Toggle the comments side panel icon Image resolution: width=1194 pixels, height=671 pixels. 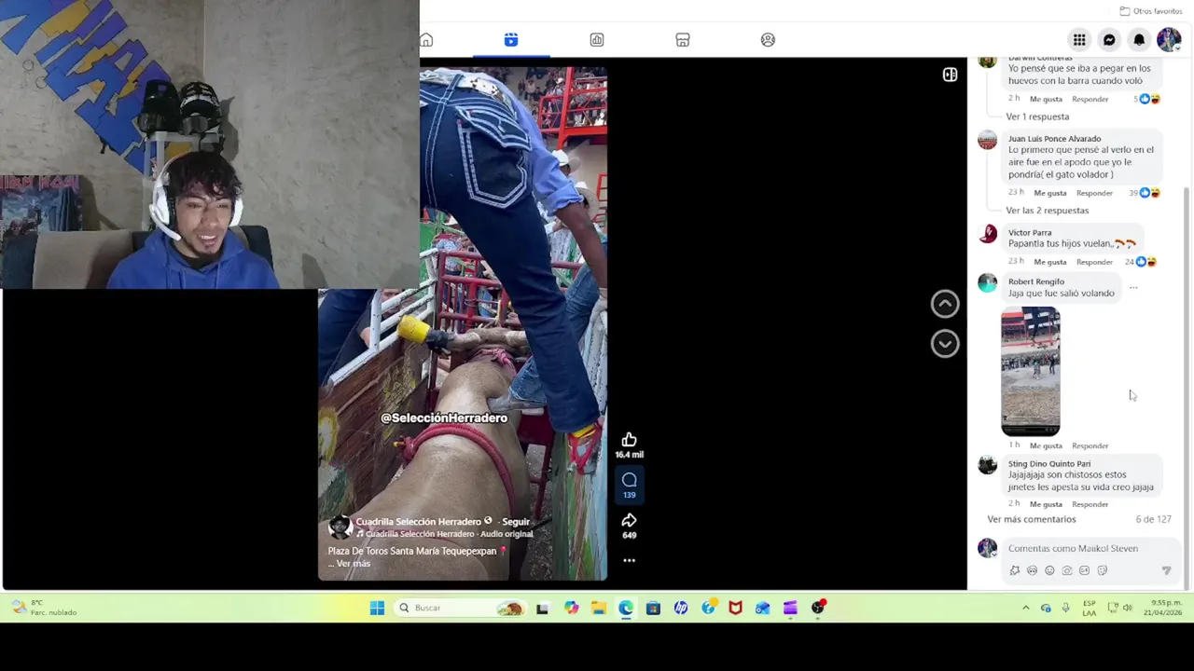(950, 75)
